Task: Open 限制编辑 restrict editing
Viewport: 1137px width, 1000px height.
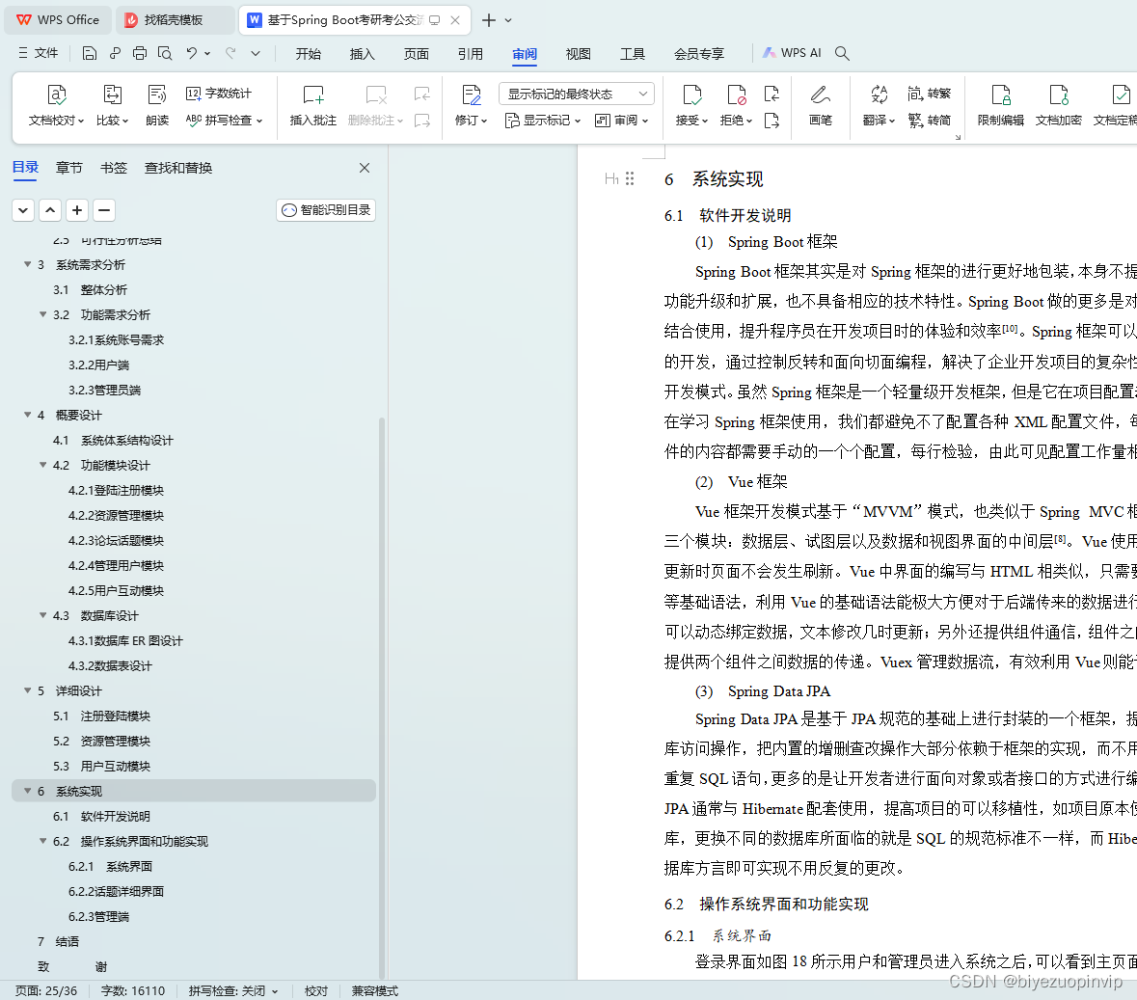Action: click(1001, 105)
